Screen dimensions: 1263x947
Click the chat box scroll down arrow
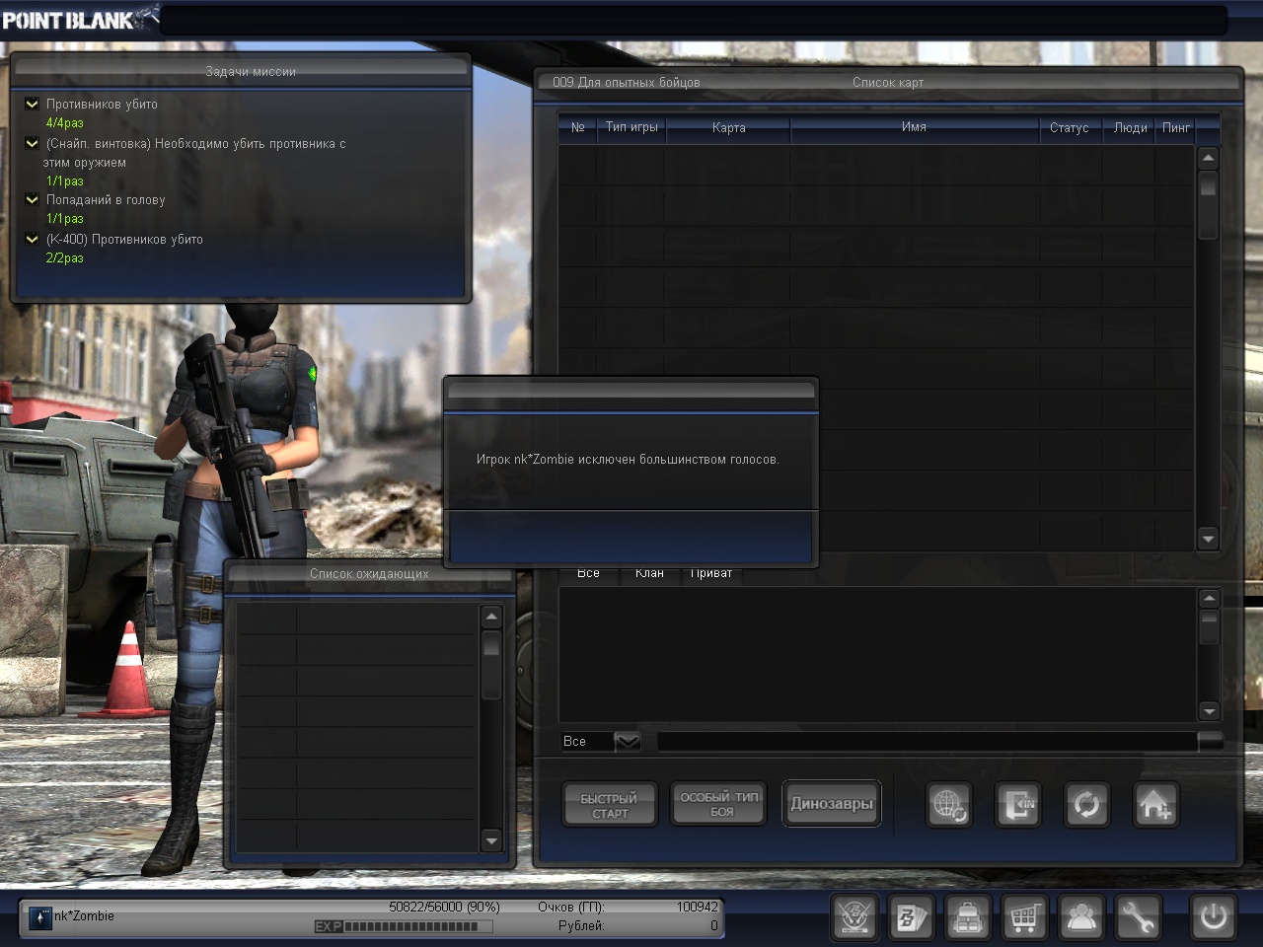tap(1209, 711)
